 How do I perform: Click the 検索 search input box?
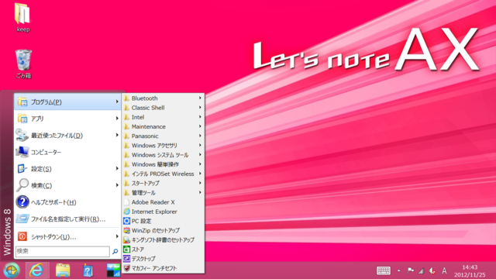coord(62,251)
